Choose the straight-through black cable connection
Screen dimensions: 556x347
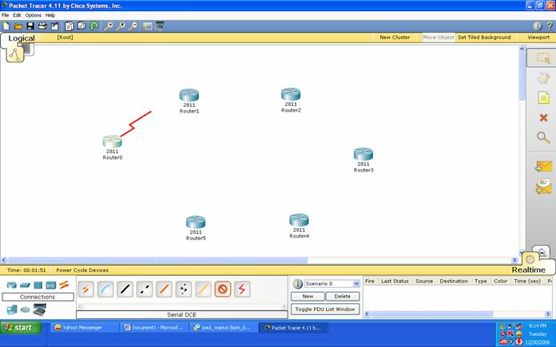tap(125, 289)
